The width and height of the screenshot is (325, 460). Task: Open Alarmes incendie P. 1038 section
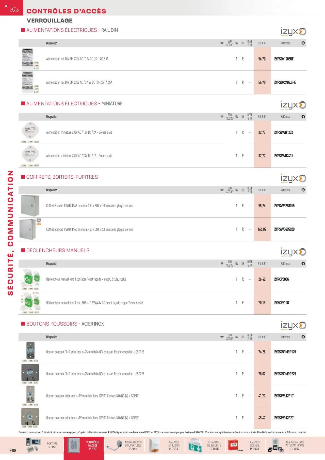click(x=246, y=446)
